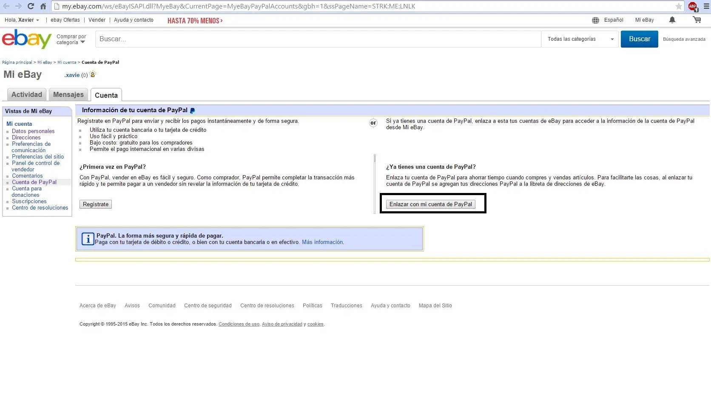This screenshot has height=417, width=711.
Task: Open Traducciones footer link
Action: click(x=347, y=306)
